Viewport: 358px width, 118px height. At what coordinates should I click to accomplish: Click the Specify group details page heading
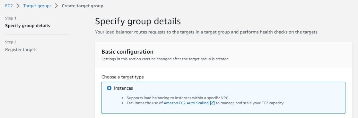pyautogui.click(x=138, y=21)
